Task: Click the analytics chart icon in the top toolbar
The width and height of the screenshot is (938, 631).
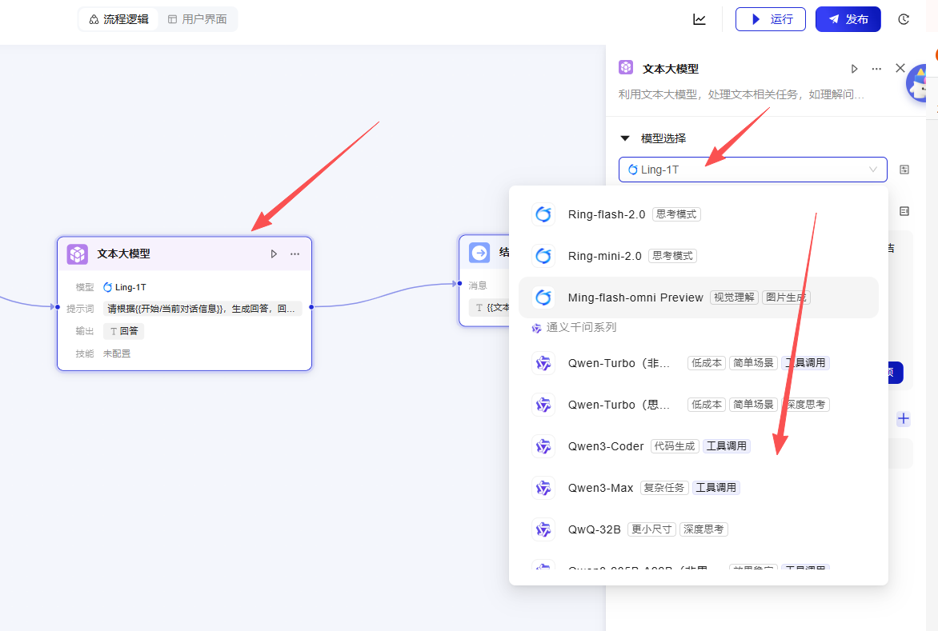Action: tap(699, 19)
